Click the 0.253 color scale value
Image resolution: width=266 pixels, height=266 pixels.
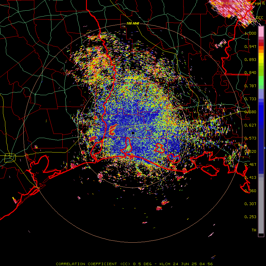250,217
